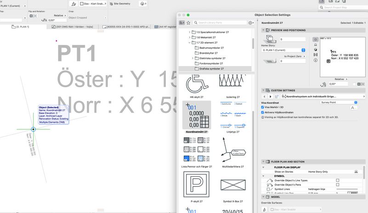Collapse Symbol group triangle
Image resolution: width=368 pixels, height=213 pixels.
263,176
